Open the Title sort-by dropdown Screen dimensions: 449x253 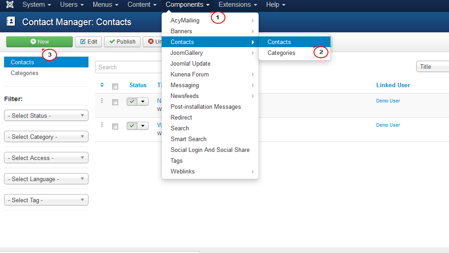(x=432, y=67)
